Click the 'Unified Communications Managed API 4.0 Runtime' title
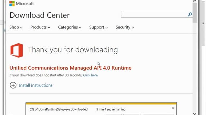206x115 pixels. click(70, 68)
